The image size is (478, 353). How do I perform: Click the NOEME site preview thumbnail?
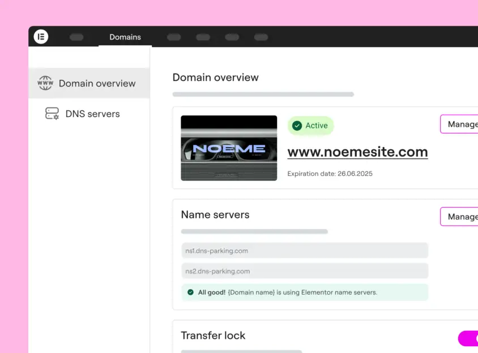click(229, 148)
